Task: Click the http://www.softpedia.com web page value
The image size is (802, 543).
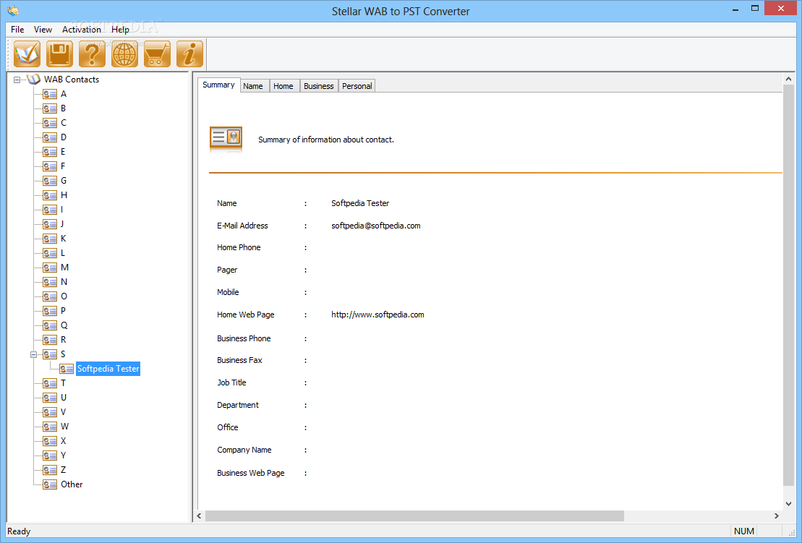Action: pos(377,315)
